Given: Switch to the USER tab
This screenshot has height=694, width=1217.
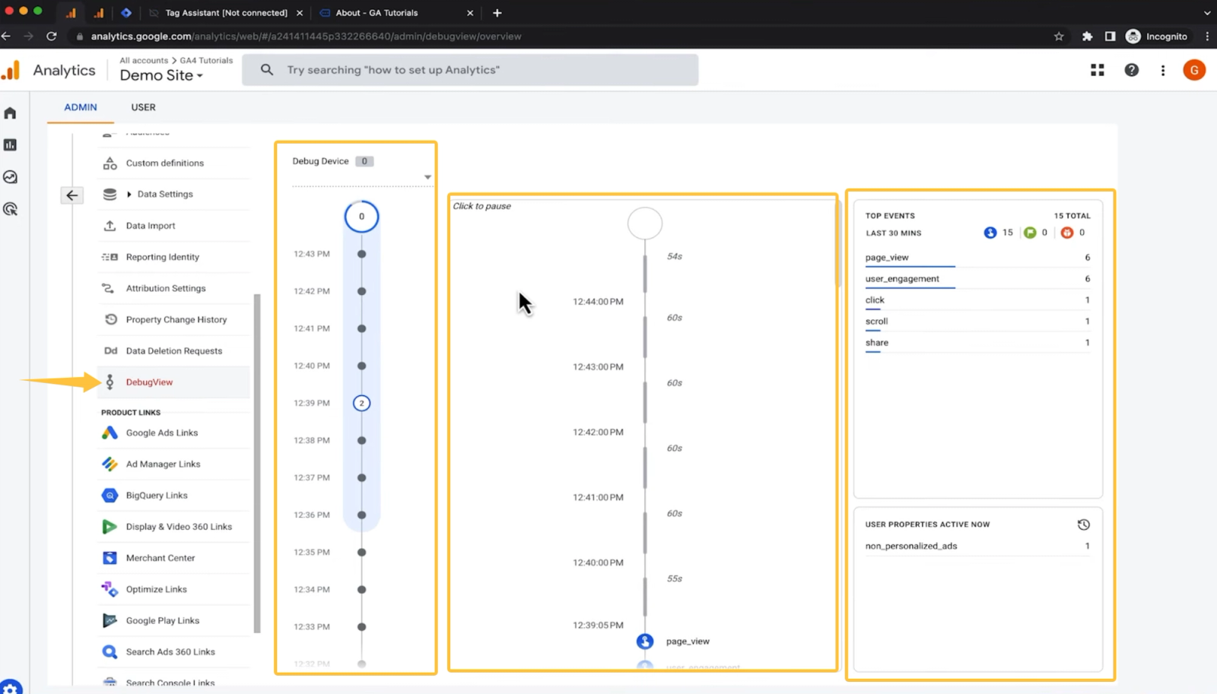Looking at the screenshot, I should click(x=143, y=107).
